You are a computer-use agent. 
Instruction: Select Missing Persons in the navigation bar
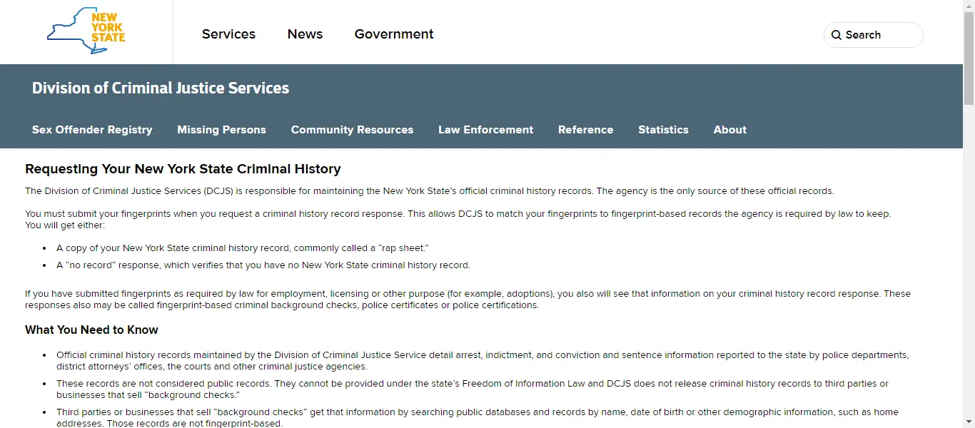pos(221,130)
